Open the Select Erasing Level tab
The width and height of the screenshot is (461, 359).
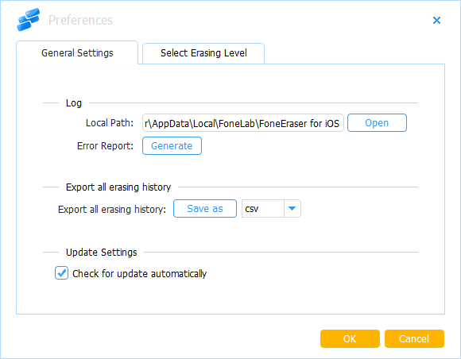pyautogui.click(x=203, y=53)
